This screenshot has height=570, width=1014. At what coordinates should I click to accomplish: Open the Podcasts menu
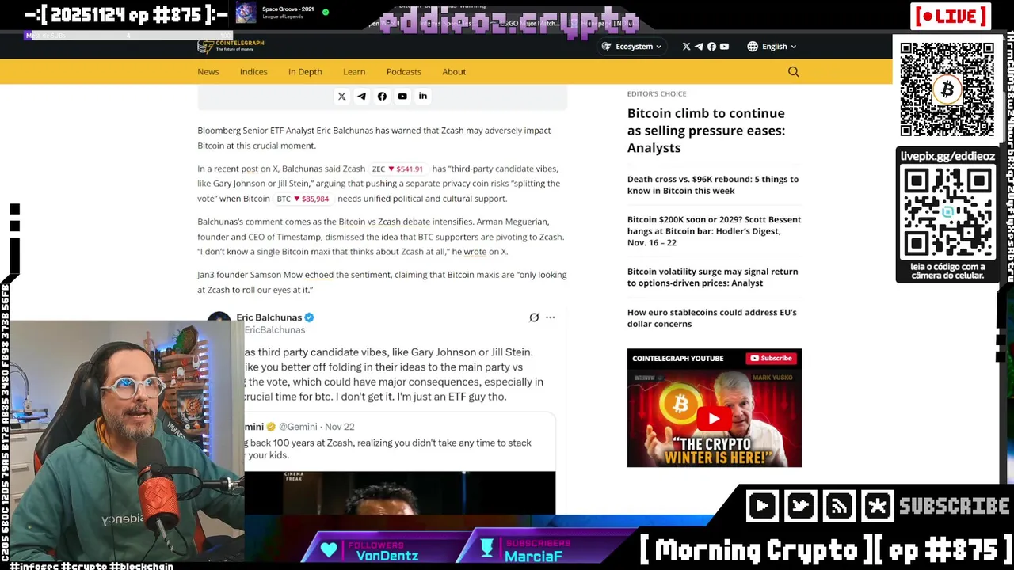click(x=404, y=72)
